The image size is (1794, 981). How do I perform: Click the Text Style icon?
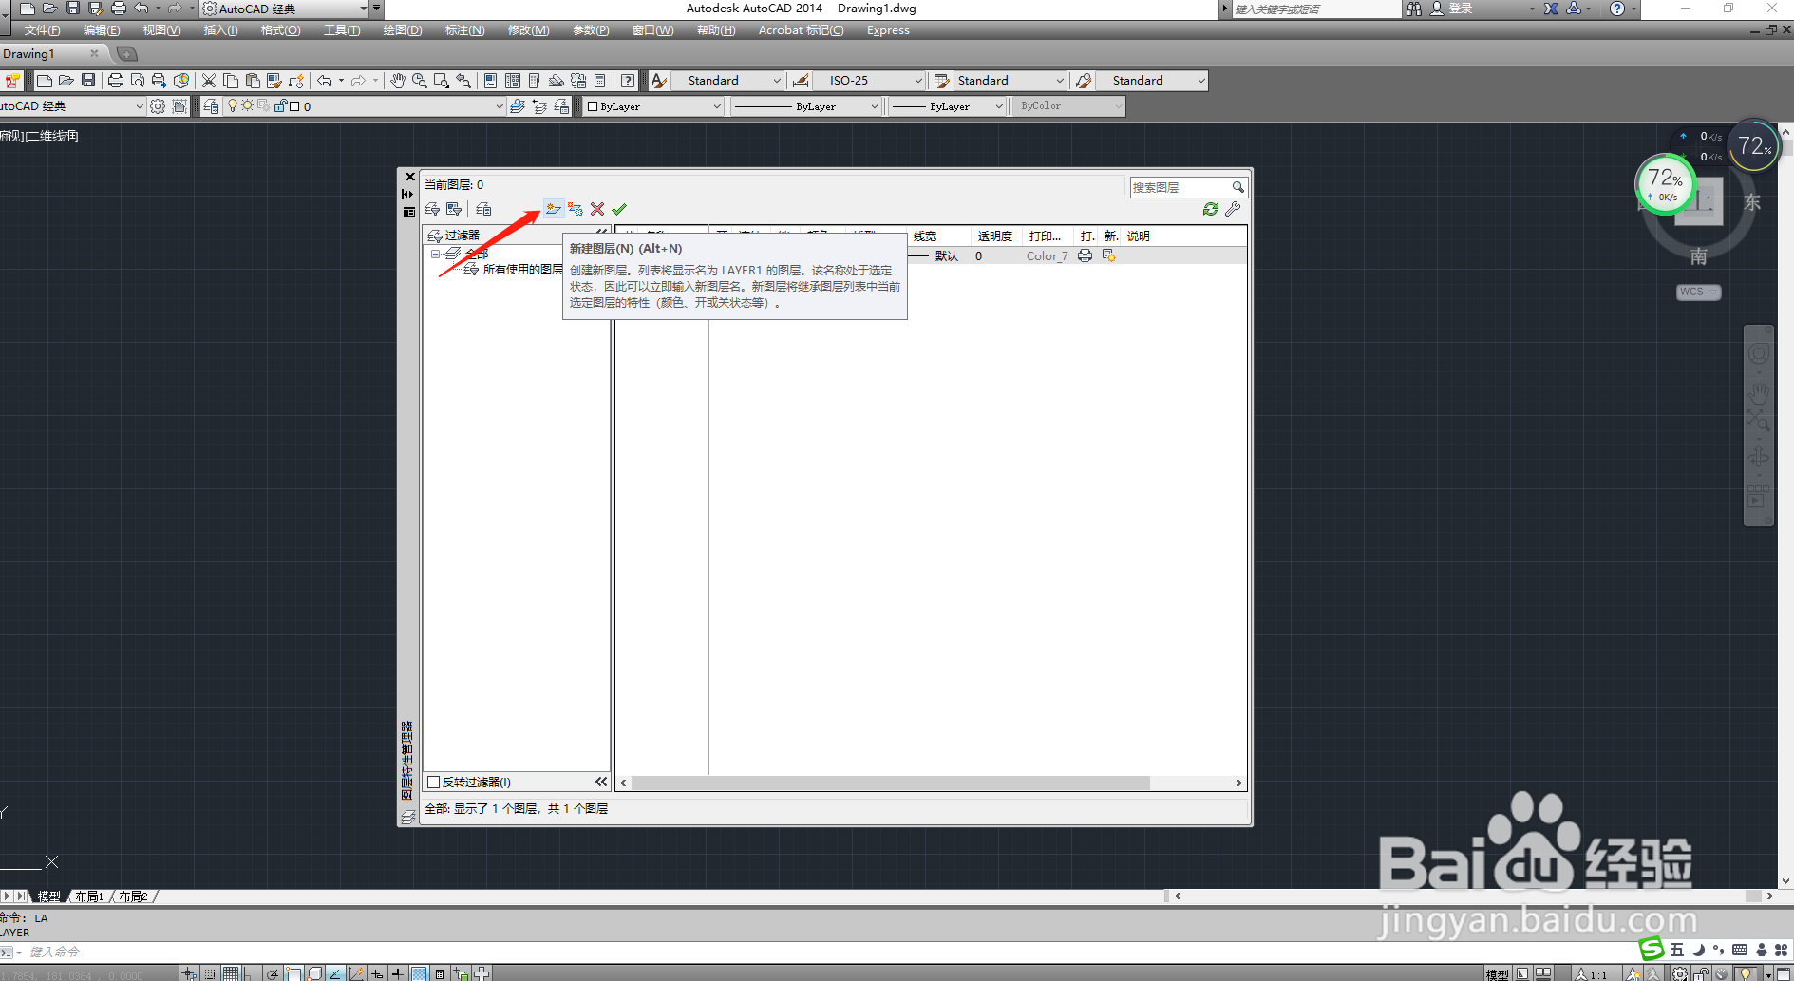658,81
